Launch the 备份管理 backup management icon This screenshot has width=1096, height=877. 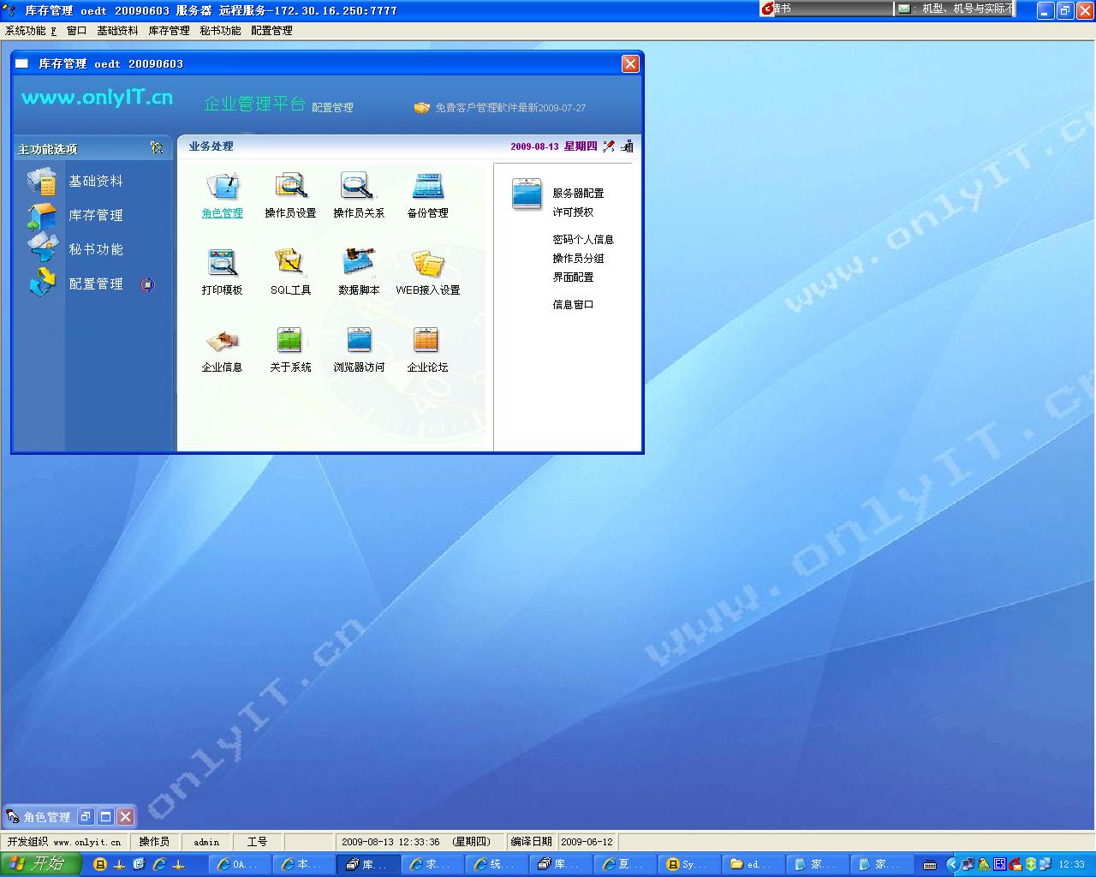pos(427,187)
